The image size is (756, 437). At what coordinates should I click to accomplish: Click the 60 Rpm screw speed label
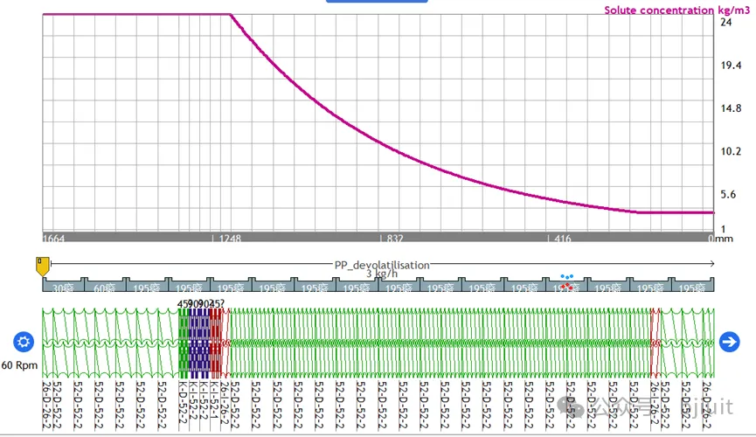tap(18, 364)
